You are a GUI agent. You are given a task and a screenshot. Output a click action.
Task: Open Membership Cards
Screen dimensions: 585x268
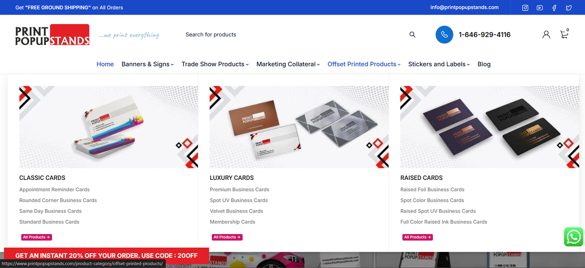tap(233, 222)
